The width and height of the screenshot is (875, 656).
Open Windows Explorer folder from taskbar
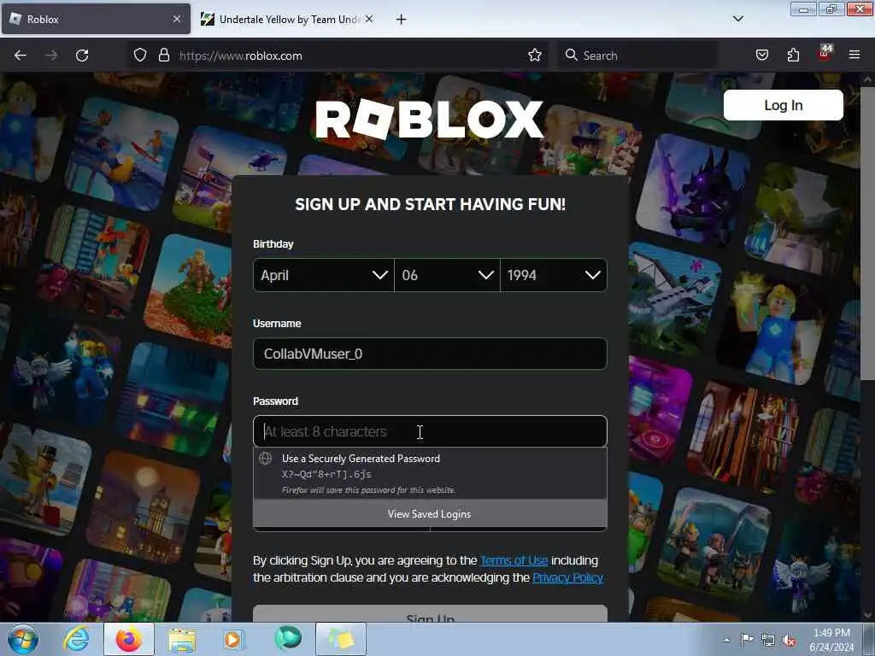tap(182, 640)
